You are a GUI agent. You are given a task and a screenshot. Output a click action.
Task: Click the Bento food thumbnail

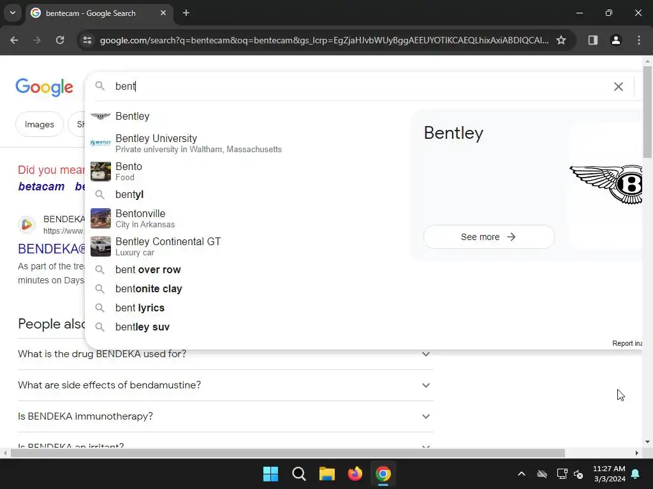pyautogui.click(x=100, y=171)
